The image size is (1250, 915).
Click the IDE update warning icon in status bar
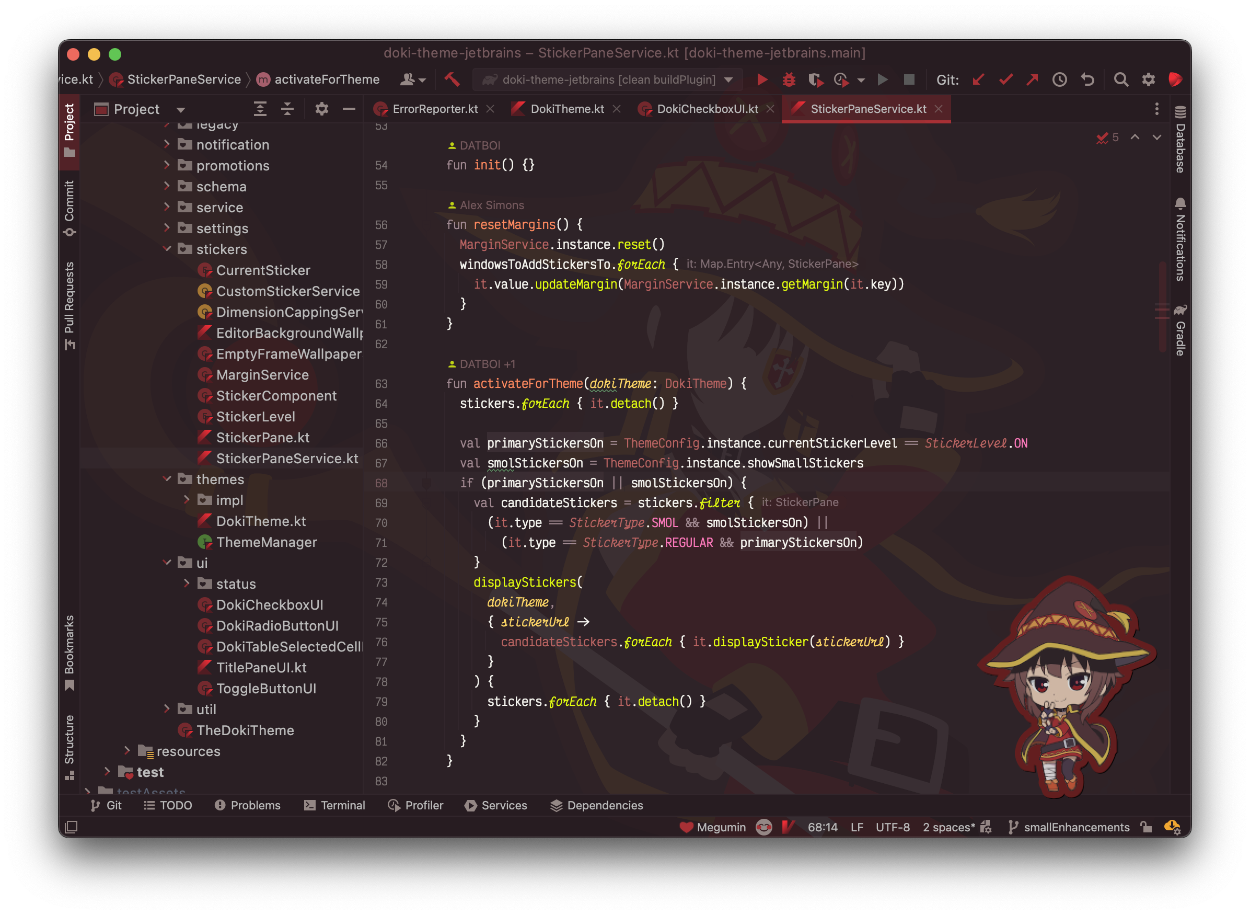pos(1172,827)
